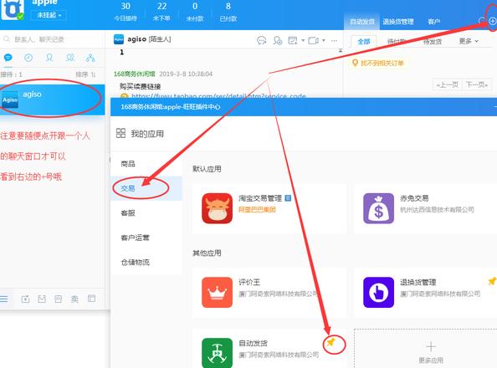The width and height of the screenshot is (497, 368).
Task: Open the 自动发货 green app icon
Action: pyautogui.click(x=217, y=353)
